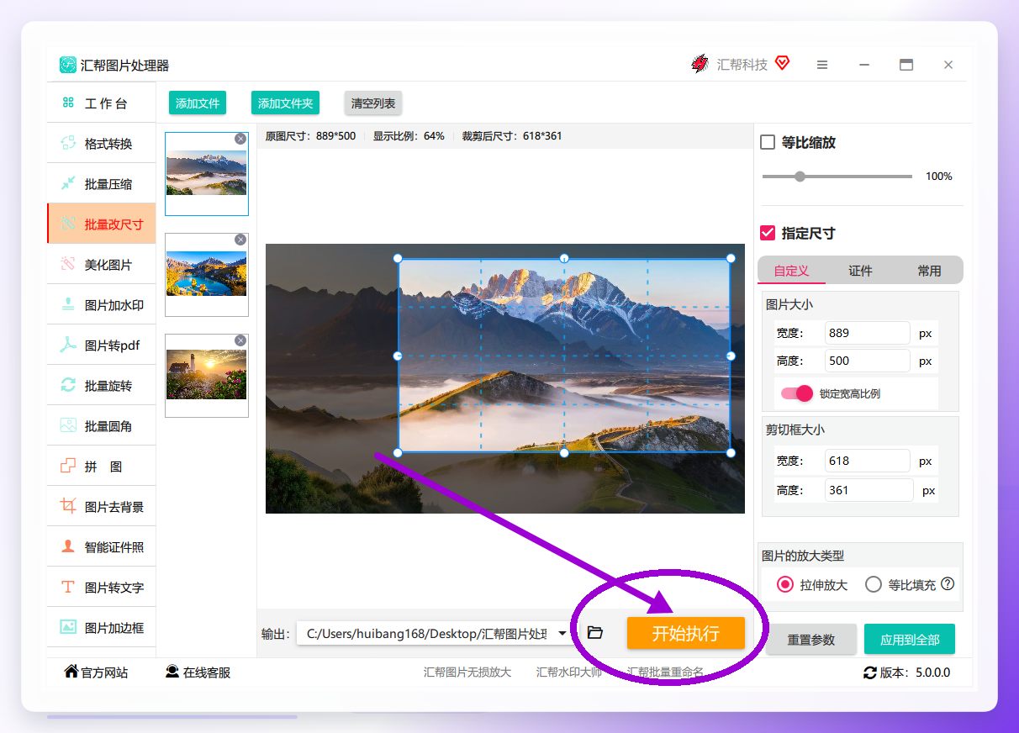The image size is (1019, 733).
Task: Select the snowy mountain thumbnail
Action: pyautogui.click(x=207, y=173)
